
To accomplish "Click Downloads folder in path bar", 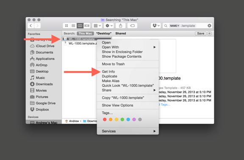I will 90,121.
